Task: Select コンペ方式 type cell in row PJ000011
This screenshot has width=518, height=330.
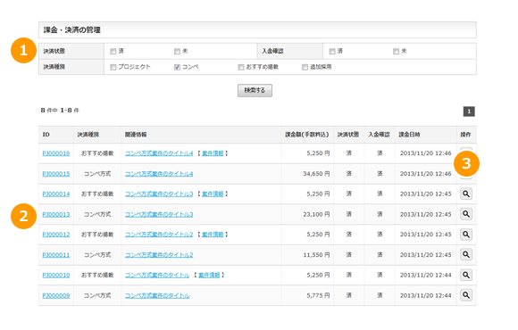Action: (x=97, y=255)
